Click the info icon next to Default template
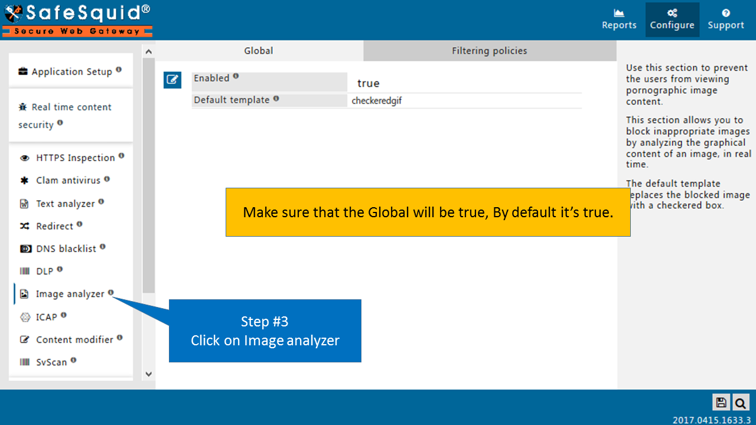The width and height of the screenshot is (756, 425). pos(276,98)
